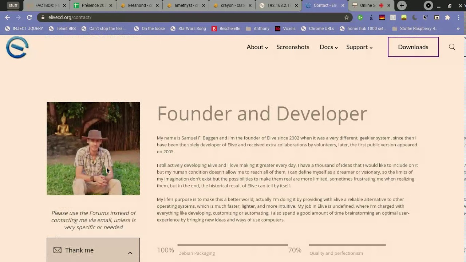Open the Chrome URLs bookmark

317,28
